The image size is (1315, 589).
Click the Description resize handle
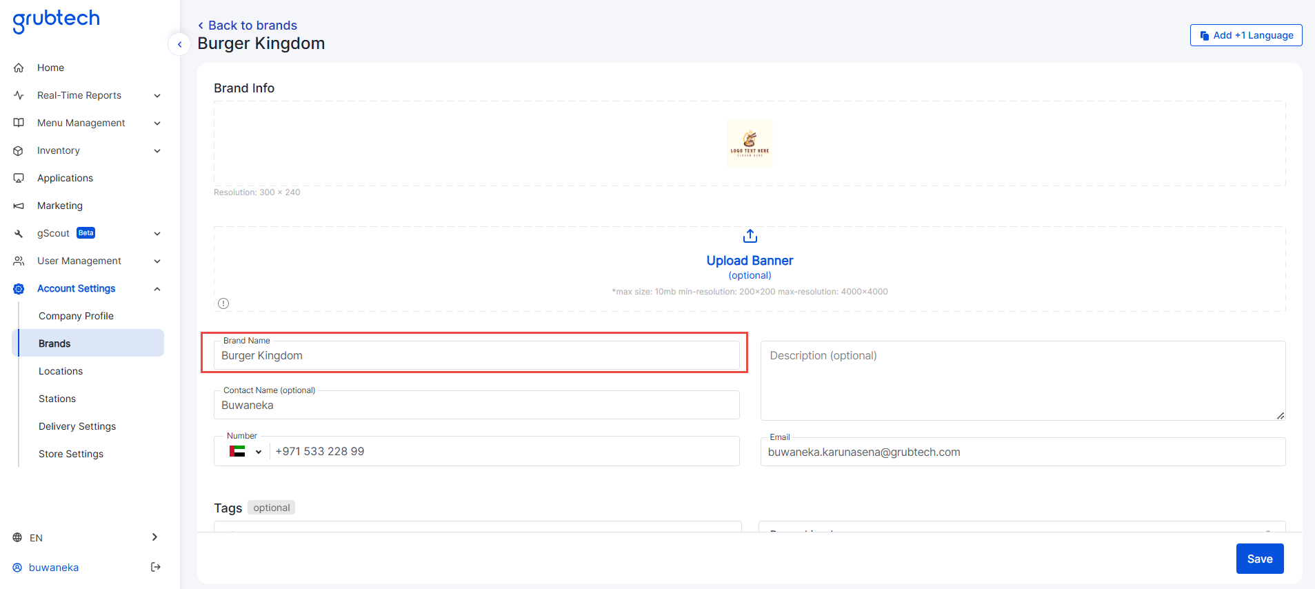pos(1281,415)
